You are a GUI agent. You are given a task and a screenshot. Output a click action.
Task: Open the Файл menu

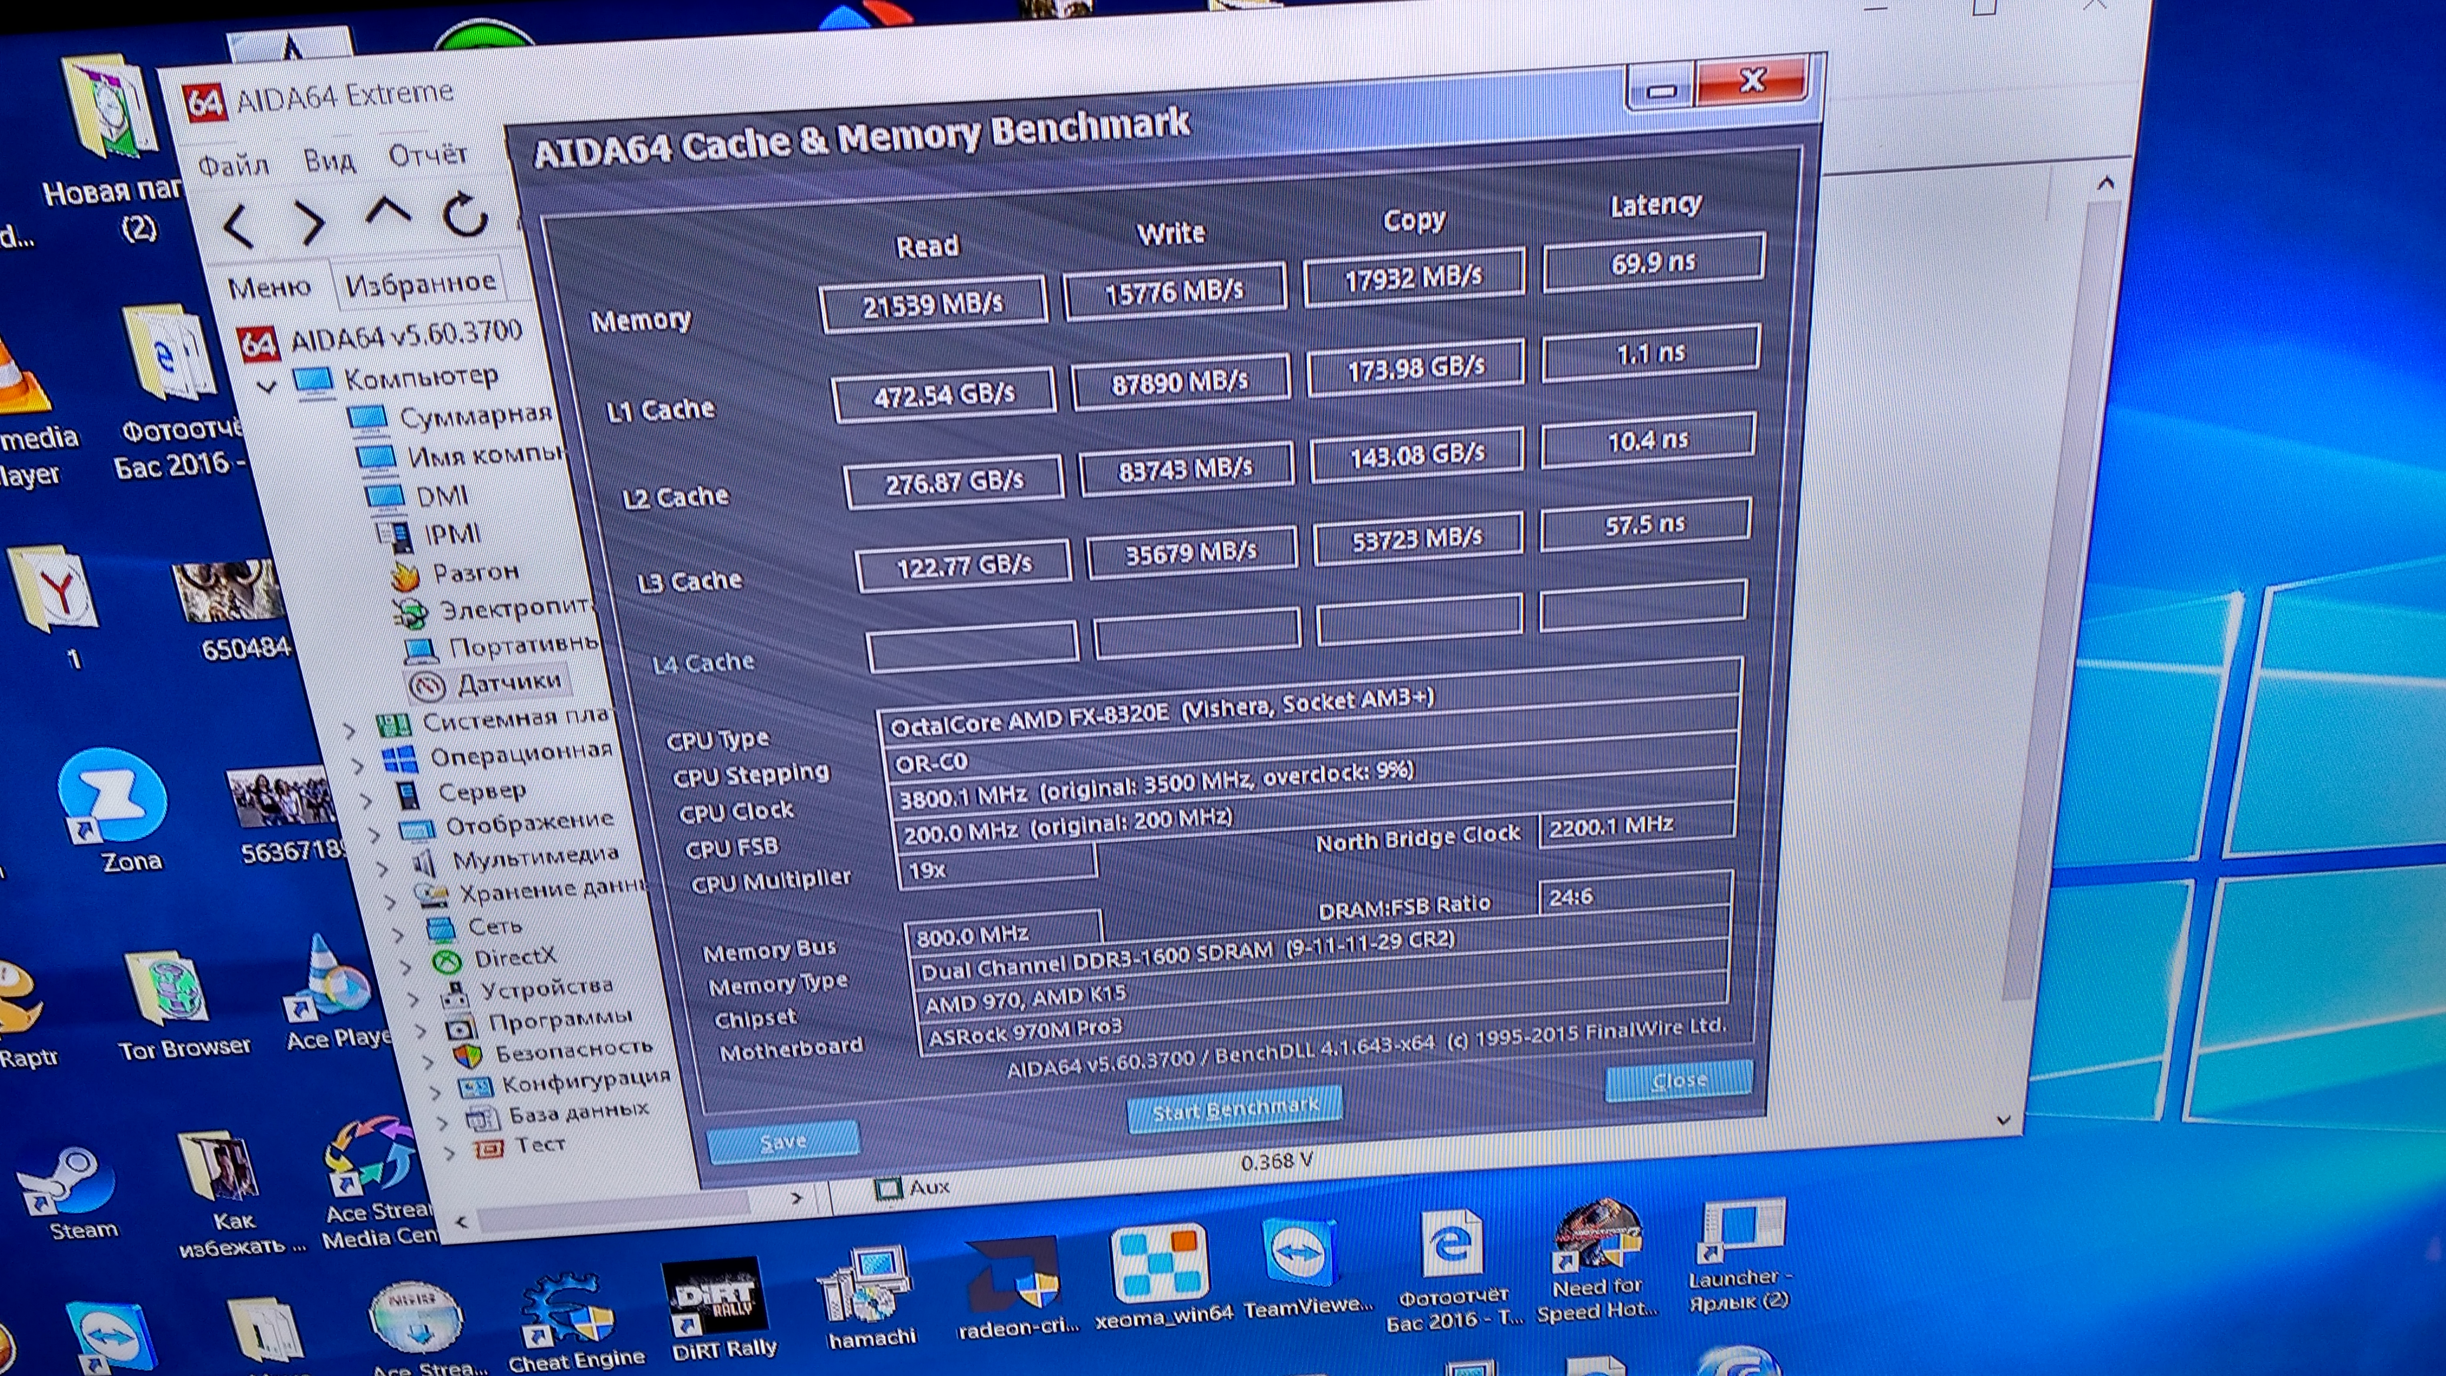click(x=233, y=165)
